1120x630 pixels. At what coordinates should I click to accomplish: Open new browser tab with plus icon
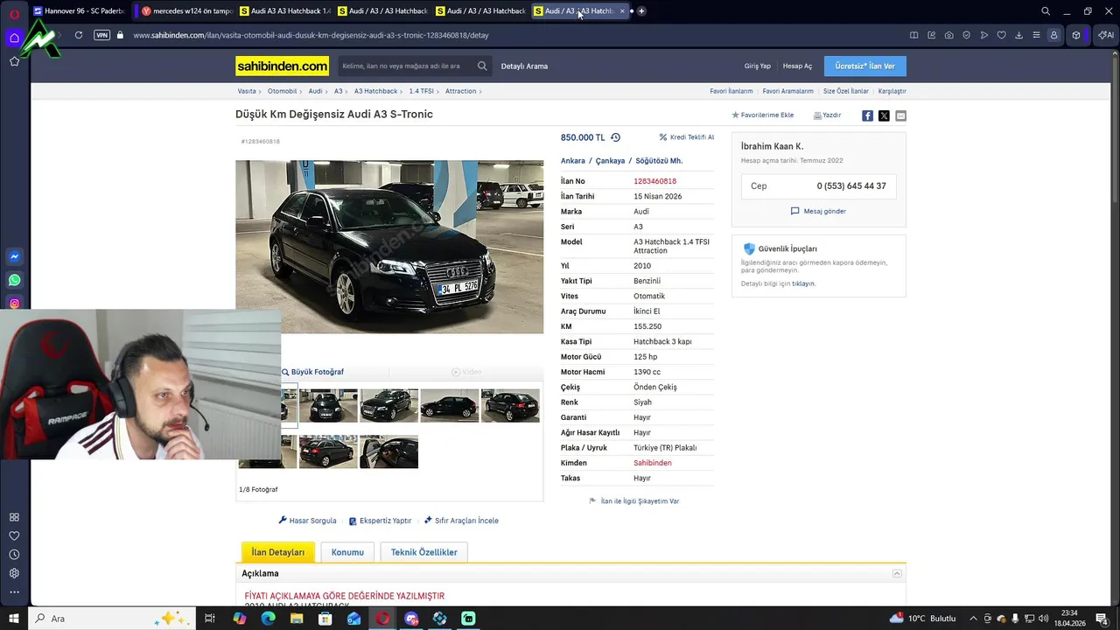click(x=641, y=11)
